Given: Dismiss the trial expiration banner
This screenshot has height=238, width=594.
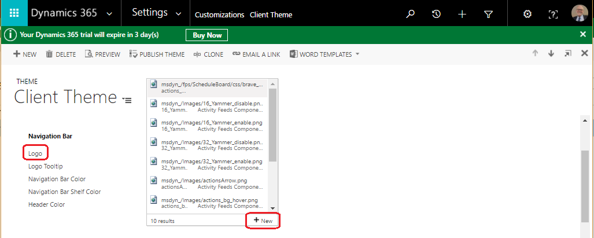Looking at the screenshot, I should [x=583, y=35].
